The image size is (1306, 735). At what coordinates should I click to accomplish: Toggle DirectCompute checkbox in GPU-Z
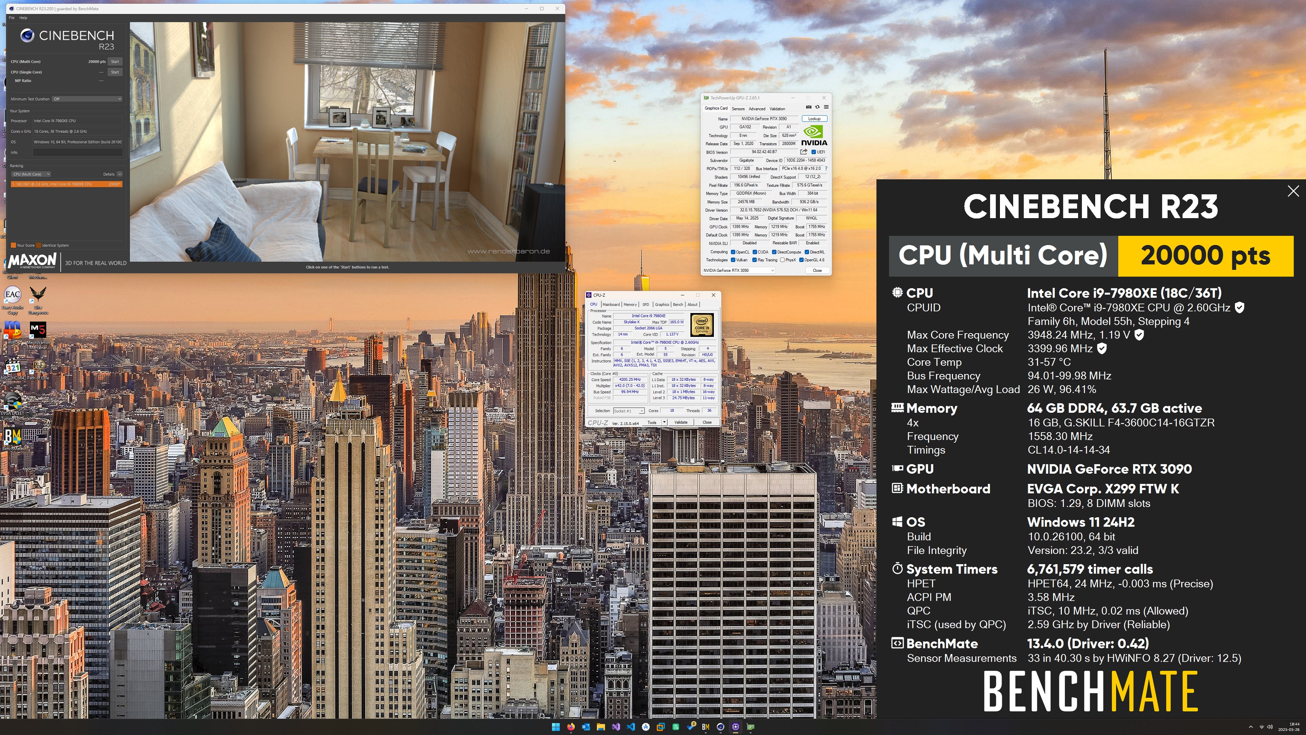click(774, 252)
